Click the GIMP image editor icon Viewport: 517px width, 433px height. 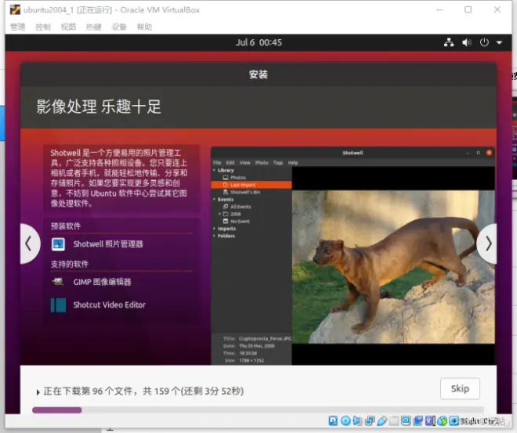(59, 282)
